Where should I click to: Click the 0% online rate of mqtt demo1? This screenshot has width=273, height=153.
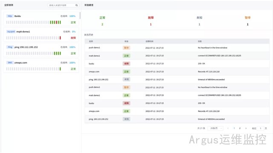click(x=74, y=31)
